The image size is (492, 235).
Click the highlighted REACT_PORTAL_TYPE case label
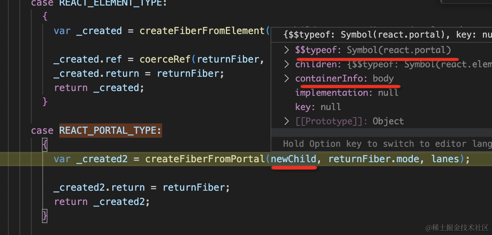[110, 130]
